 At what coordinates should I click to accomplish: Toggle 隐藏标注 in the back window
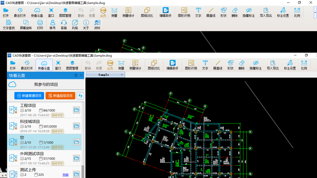[249, 12]
